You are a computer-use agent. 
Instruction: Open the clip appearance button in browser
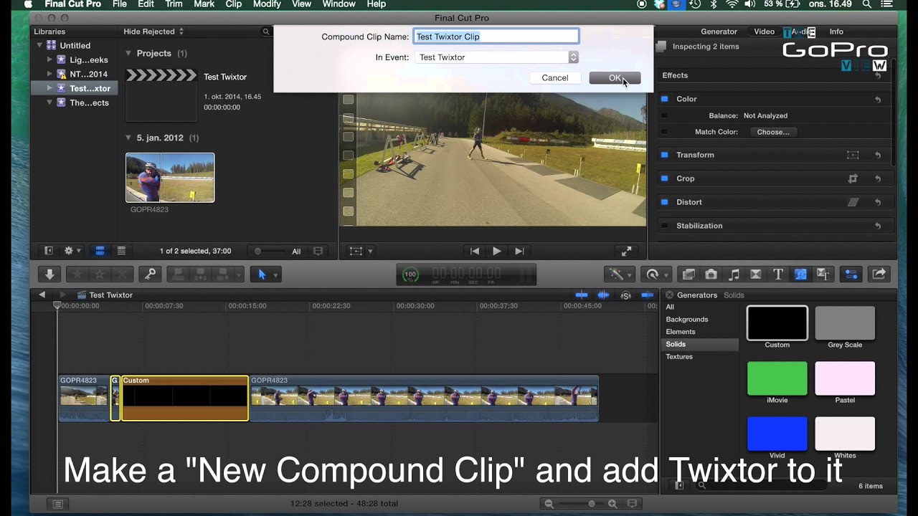coord(318,252)
